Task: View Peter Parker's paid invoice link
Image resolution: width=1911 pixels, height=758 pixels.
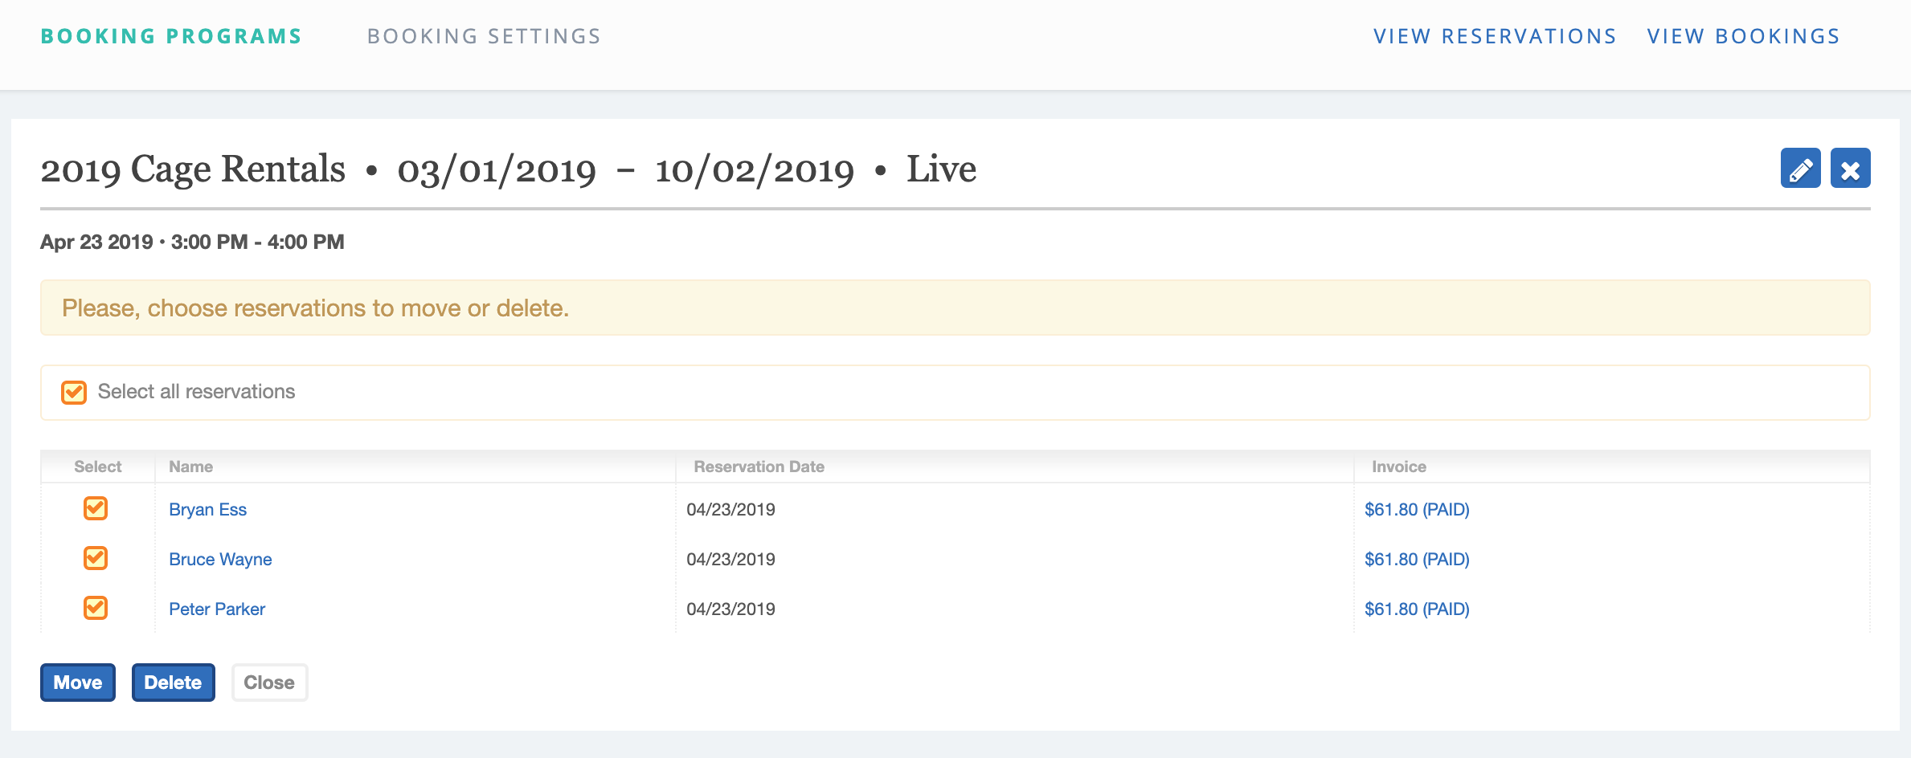Action: [x=1417, y=609]
